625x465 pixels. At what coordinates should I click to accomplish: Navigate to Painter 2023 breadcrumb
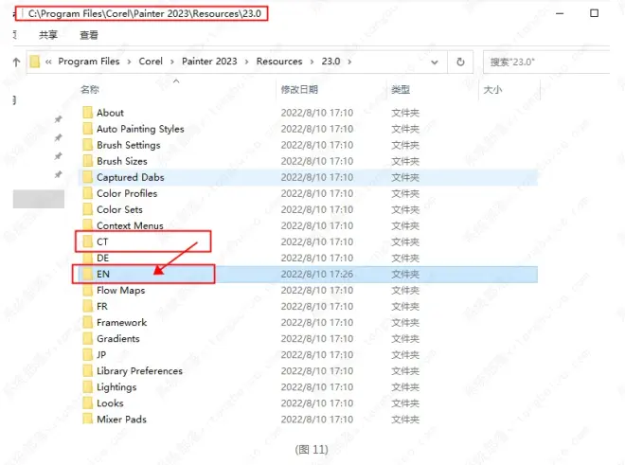pyautogui.click(x=209, y=62)
